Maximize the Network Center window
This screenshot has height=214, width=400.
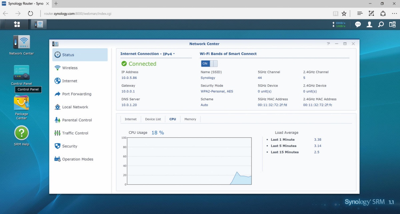pyautogui.click(x=345, y=44)
